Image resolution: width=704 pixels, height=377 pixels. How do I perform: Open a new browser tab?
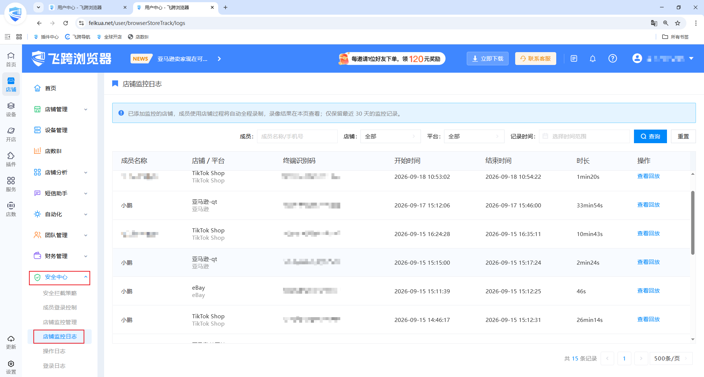[x=225, y=7]
